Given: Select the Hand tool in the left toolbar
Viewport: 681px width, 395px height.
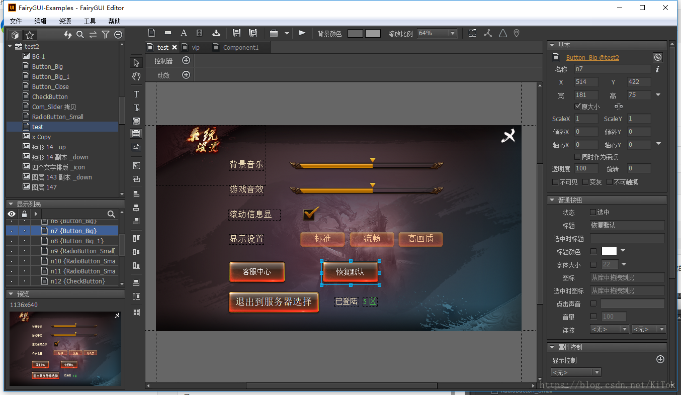Looking at the screenshot, I should [136, 76].
